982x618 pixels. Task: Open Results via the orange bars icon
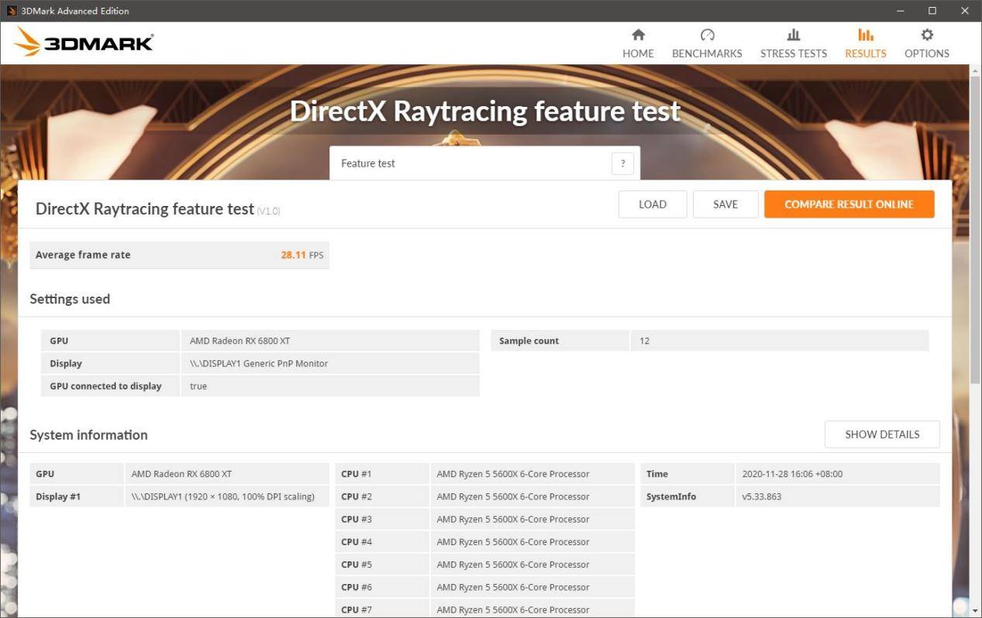866,35
